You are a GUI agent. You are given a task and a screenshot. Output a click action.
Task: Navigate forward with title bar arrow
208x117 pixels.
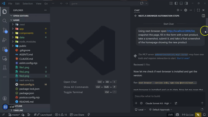coord(67,4)
